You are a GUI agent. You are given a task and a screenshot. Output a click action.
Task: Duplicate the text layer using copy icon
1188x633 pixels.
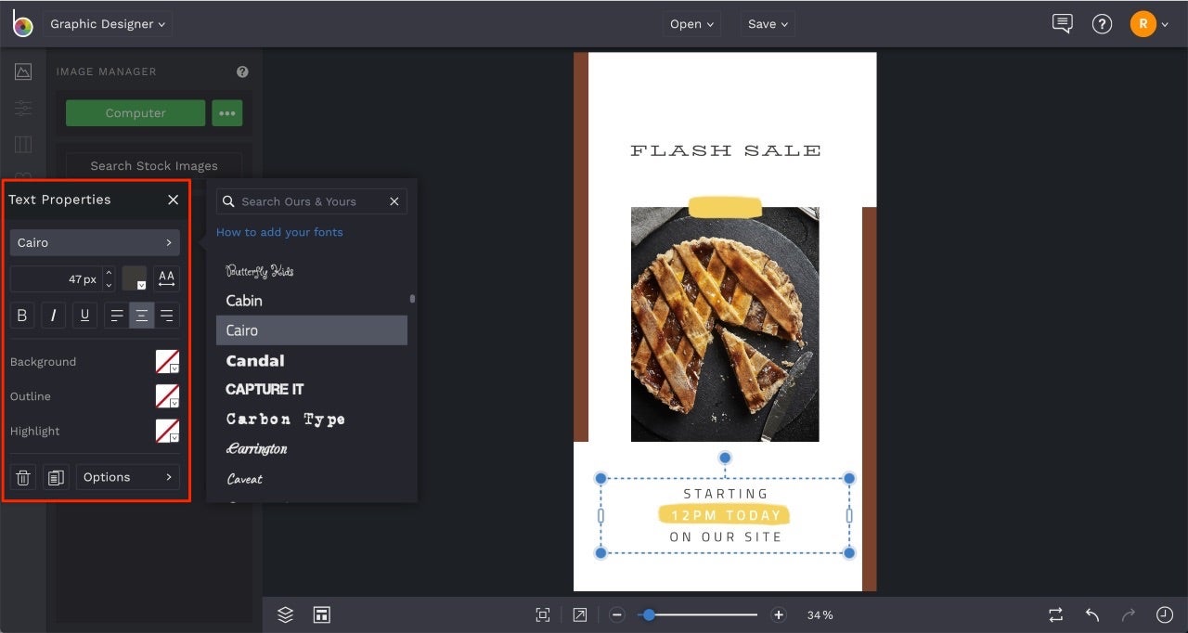point(55,476)
